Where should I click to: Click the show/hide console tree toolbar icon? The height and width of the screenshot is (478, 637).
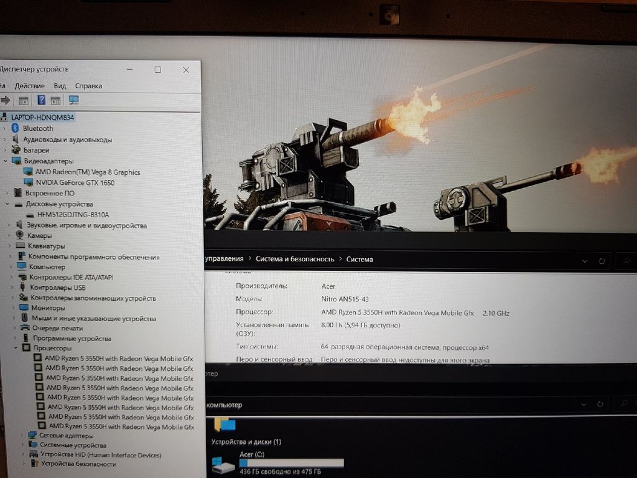coord(23,100)
